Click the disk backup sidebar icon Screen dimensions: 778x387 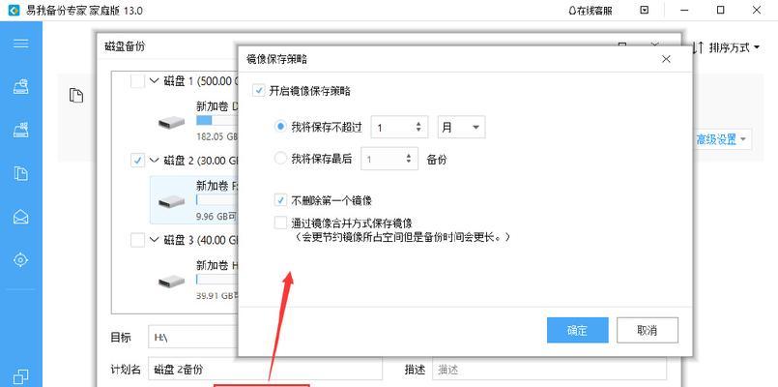(x=20, y=86)
